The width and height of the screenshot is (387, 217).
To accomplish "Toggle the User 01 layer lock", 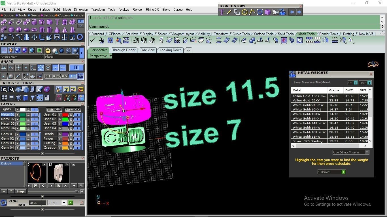I will [71, 115].
